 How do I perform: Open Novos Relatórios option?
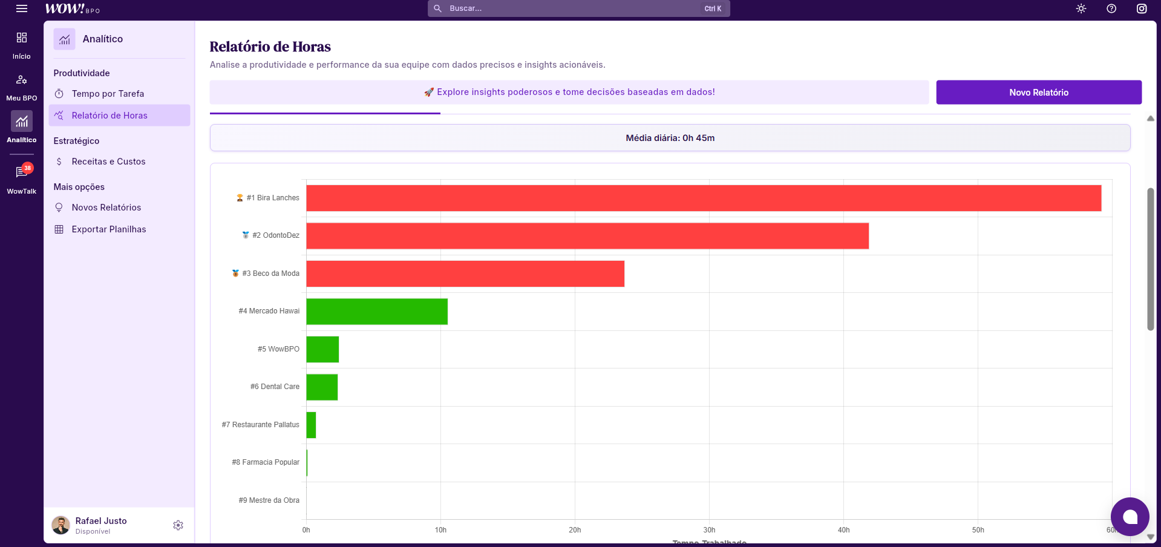tap(106, 208)
